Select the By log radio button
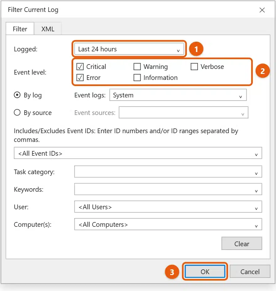 coord(17,95)
